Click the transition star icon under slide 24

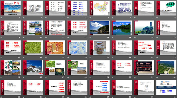tap(157, 57)
